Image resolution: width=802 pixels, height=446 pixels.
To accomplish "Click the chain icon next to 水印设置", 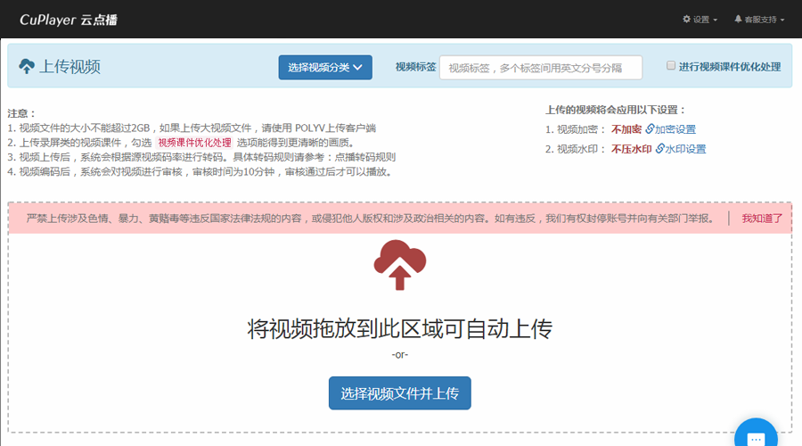I will click(x=659, y=149).
